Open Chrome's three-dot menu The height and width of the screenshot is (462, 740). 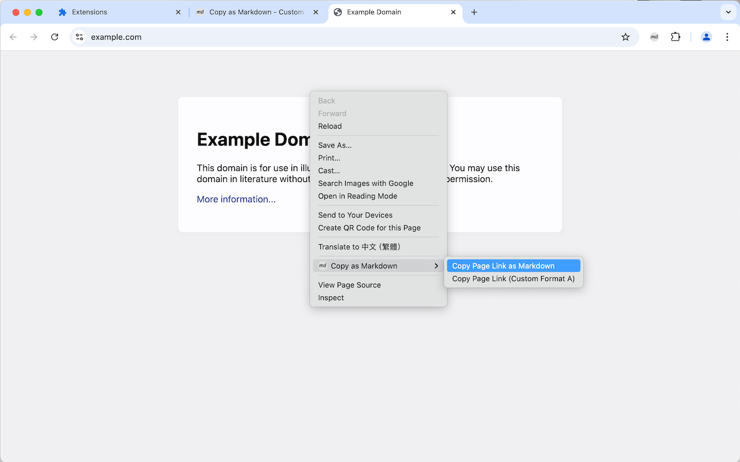pyautogui.click(x=727, y=36)
